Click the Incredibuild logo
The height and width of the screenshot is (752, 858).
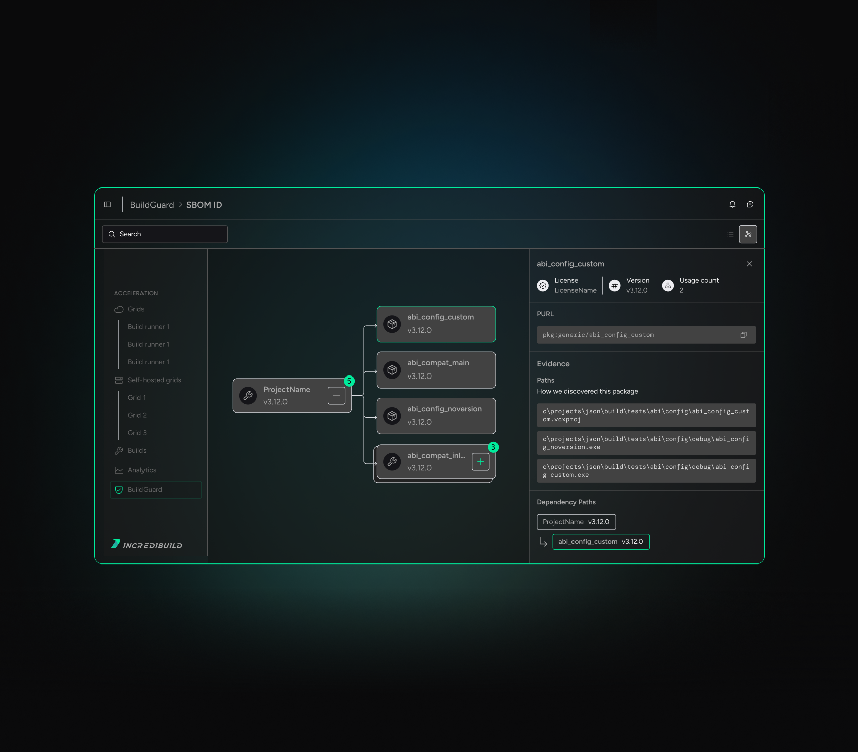click(x=147, y=544)
